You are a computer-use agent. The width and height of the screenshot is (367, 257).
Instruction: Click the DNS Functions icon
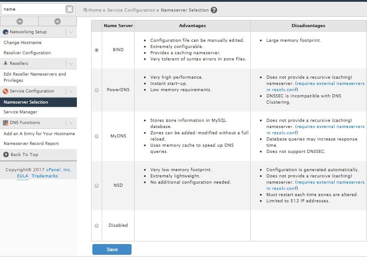(x=5, y=123)
